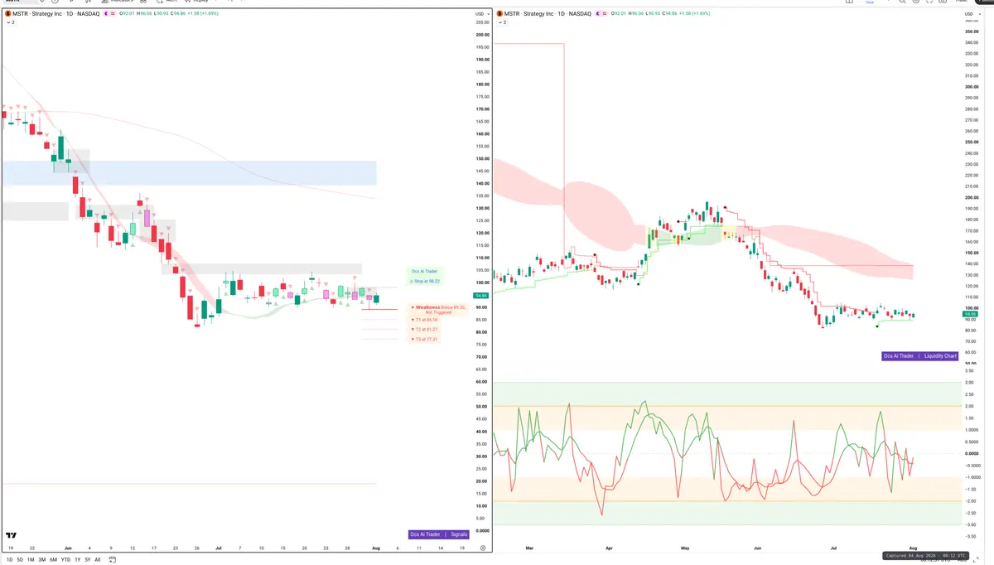Click the T3 at 77.31 target label
The height and width of the screenshot is (565, 994).
click(x=424, y=339)
